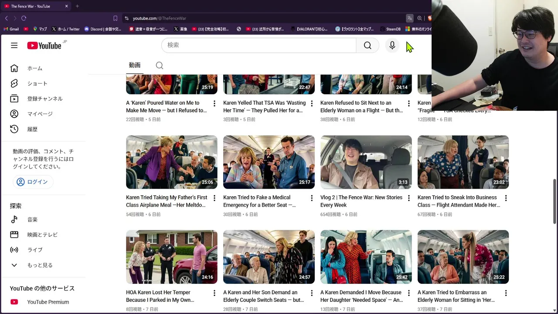Open more options for 'HOA Karen Lost Her Temper' video
Image resolution: width=558 pixels, height=314 pixels.
tap(214, 293)
